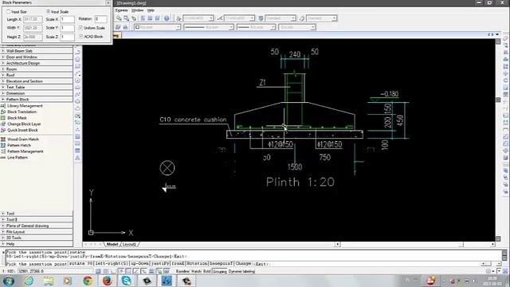This screenshot has height=287, width=510.
Task: Toggle Dynamic labeling in status bar
Action: click(x=241, y=271)
